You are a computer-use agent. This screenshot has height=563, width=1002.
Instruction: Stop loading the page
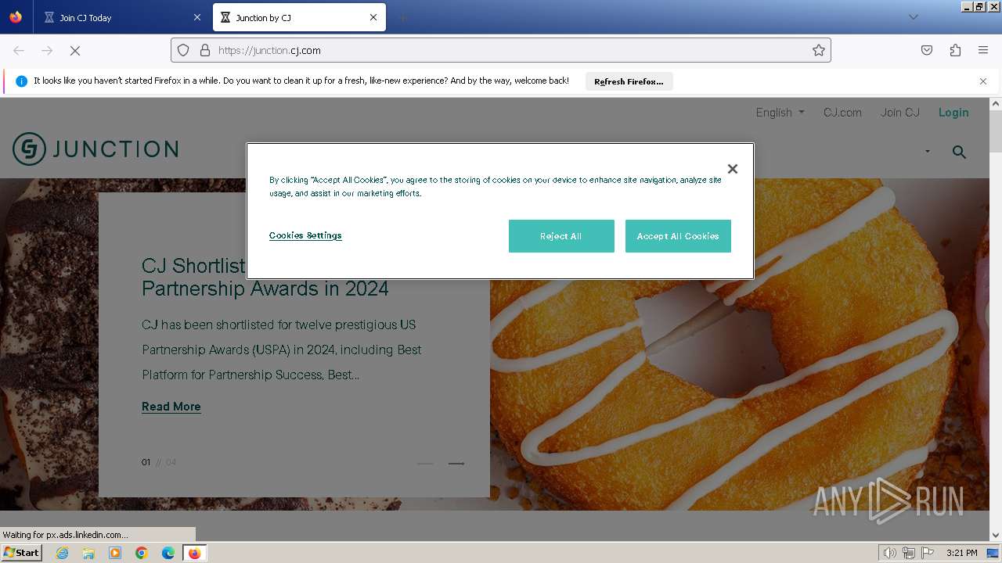(x=75, y=50)
